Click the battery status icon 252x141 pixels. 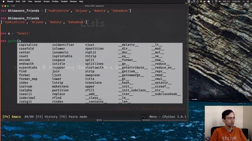[x=228, y=2]
